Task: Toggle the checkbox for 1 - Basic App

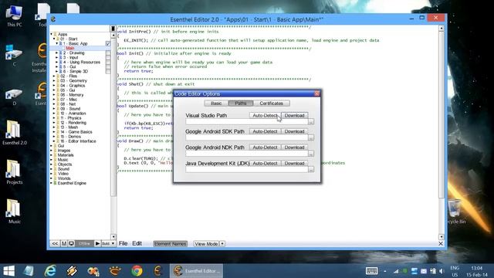Action: (108, 43)
